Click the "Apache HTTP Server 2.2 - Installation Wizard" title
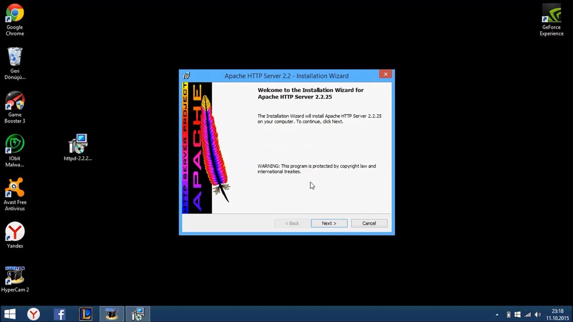This screenshot has width=573, height=322. (286, 76)
